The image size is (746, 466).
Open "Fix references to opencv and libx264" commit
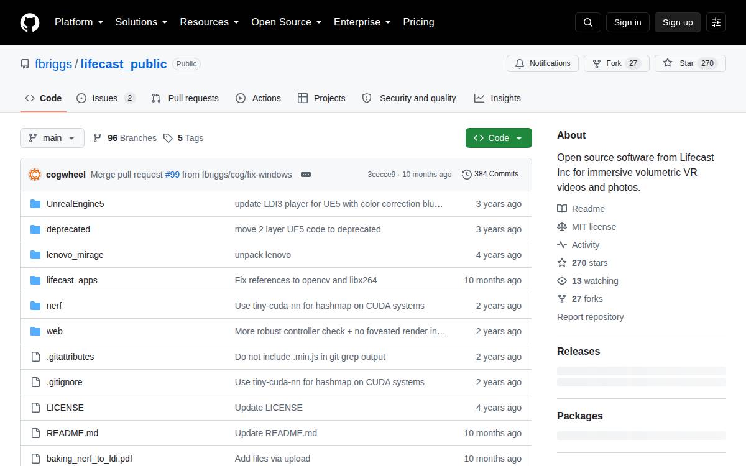[x=306, y=280]
